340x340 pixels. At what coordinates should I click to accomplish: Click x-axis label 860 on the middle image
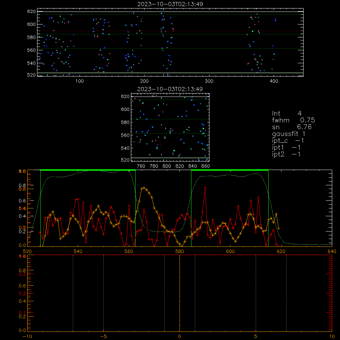206,166
